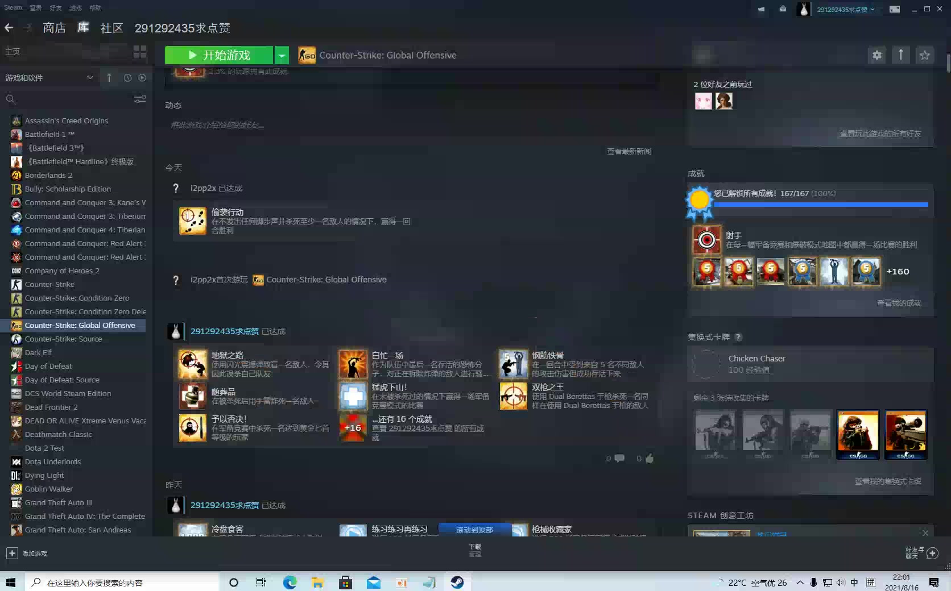This screenshot has height=591, width=951.
Task: Open Microsoft Edge from taskbar
Action: 290,582
